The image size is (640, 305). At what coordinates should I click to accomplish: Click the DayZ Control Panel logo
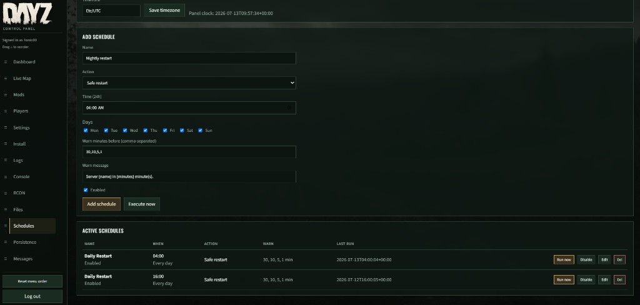(x=27, y=16)
